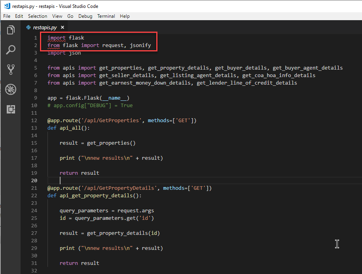Click line number 20 in the gutter
Screen dimensions: 362x274
(x=34, y=181)
